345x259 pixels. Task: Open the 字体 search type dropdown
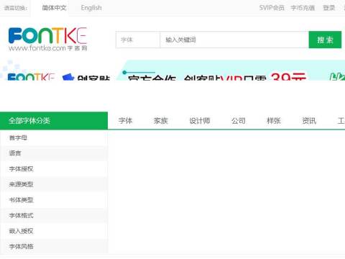click(138, 40)
